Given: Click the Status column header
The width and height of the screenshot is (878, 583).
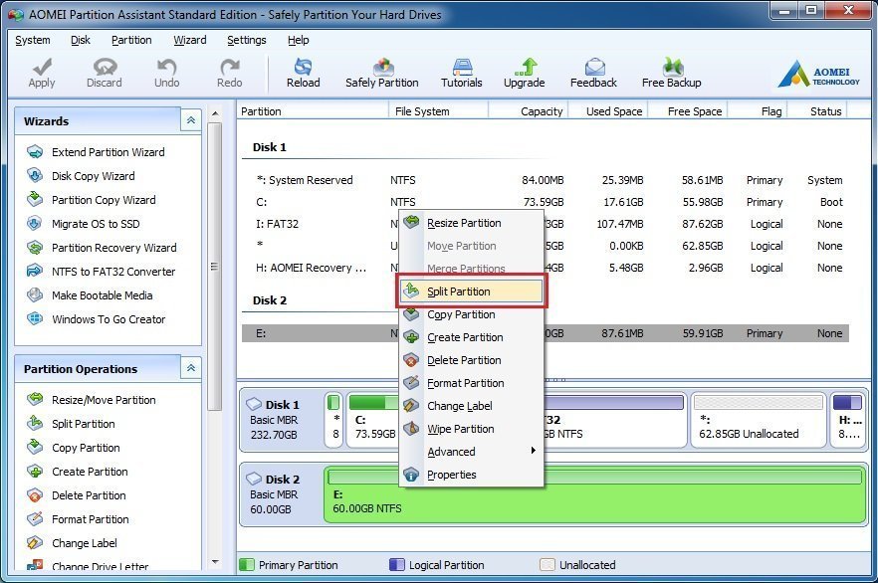Looking at the screenshot, I should (x=818, y=111).
